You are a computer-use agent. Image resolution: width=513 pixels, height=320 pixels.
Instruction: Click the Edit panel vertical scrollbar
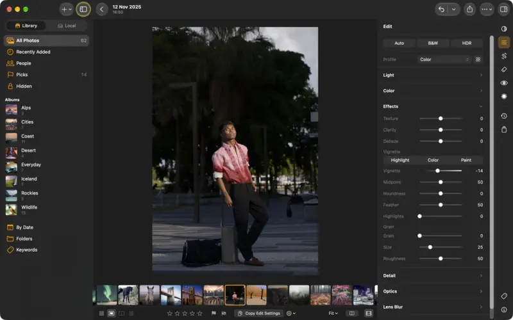point(491,172)
